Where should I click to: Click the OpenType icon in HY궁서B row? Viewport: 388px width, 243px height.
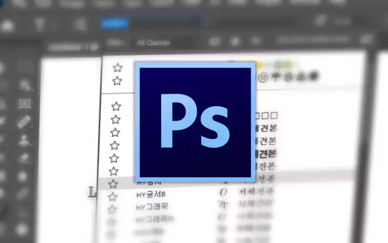223,192
